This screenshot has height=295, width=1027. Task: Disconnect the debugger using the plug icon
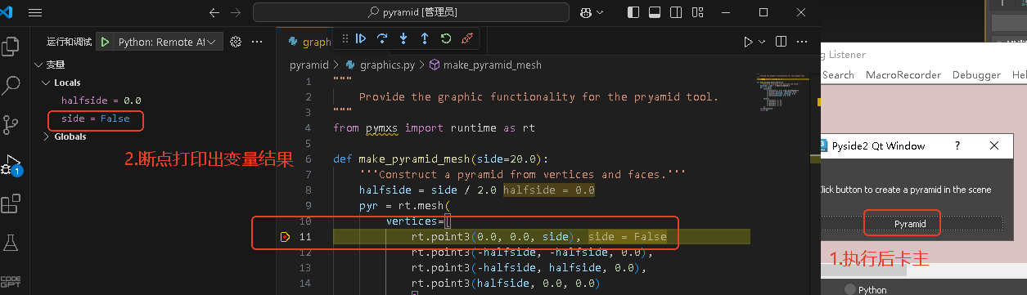click(x=467, y=38)
